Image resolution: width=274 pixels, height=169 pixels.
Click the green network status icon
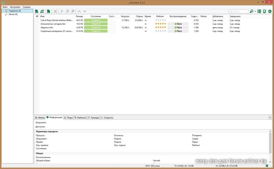pyautogui.click(x=267, y=166)
